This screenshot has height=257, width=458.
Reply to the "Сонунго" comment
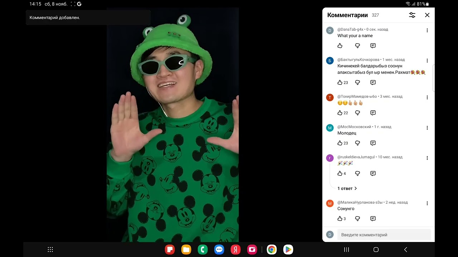coord(373,219)
